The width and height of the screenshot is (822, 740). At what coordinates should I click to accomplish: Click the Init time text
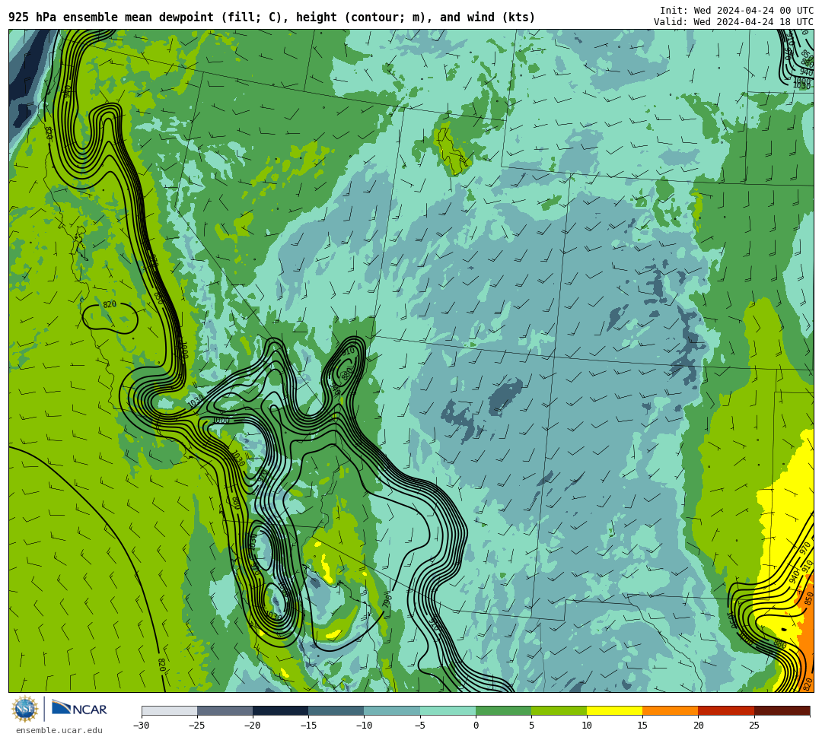click(737, 11)
